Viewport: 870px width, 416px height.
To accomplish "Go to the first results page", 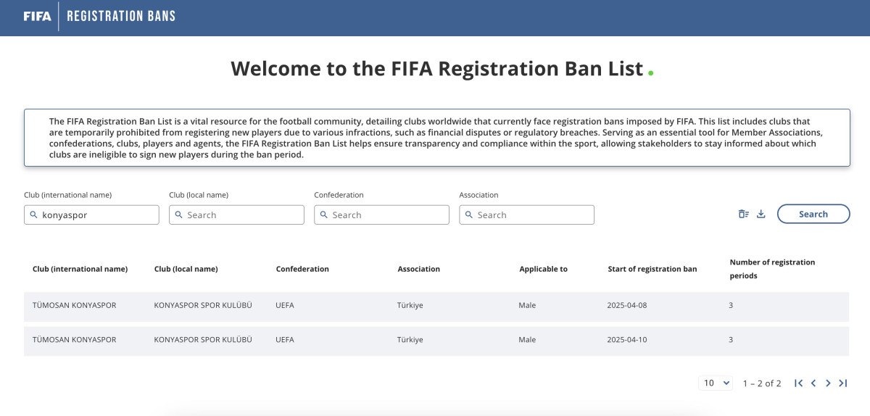I will (798, 383).
